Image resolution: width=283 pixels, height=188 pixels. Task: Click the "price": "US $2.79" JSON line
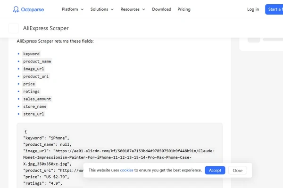pos(46,177)
